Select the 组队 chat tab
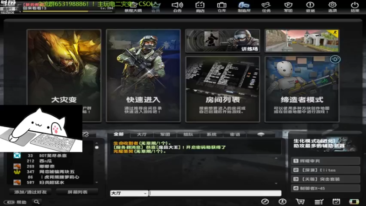This screenshot has height=206, width=366. (188, 134)
